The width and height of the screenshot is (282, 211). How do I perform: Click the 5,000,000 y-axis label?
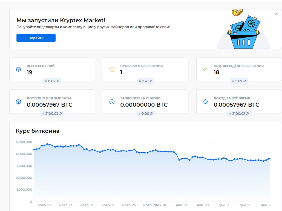24,142
